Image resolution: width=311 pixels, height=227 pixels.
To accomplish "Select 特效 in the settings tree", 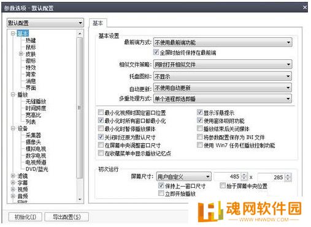I will click(x=31, y=67).
